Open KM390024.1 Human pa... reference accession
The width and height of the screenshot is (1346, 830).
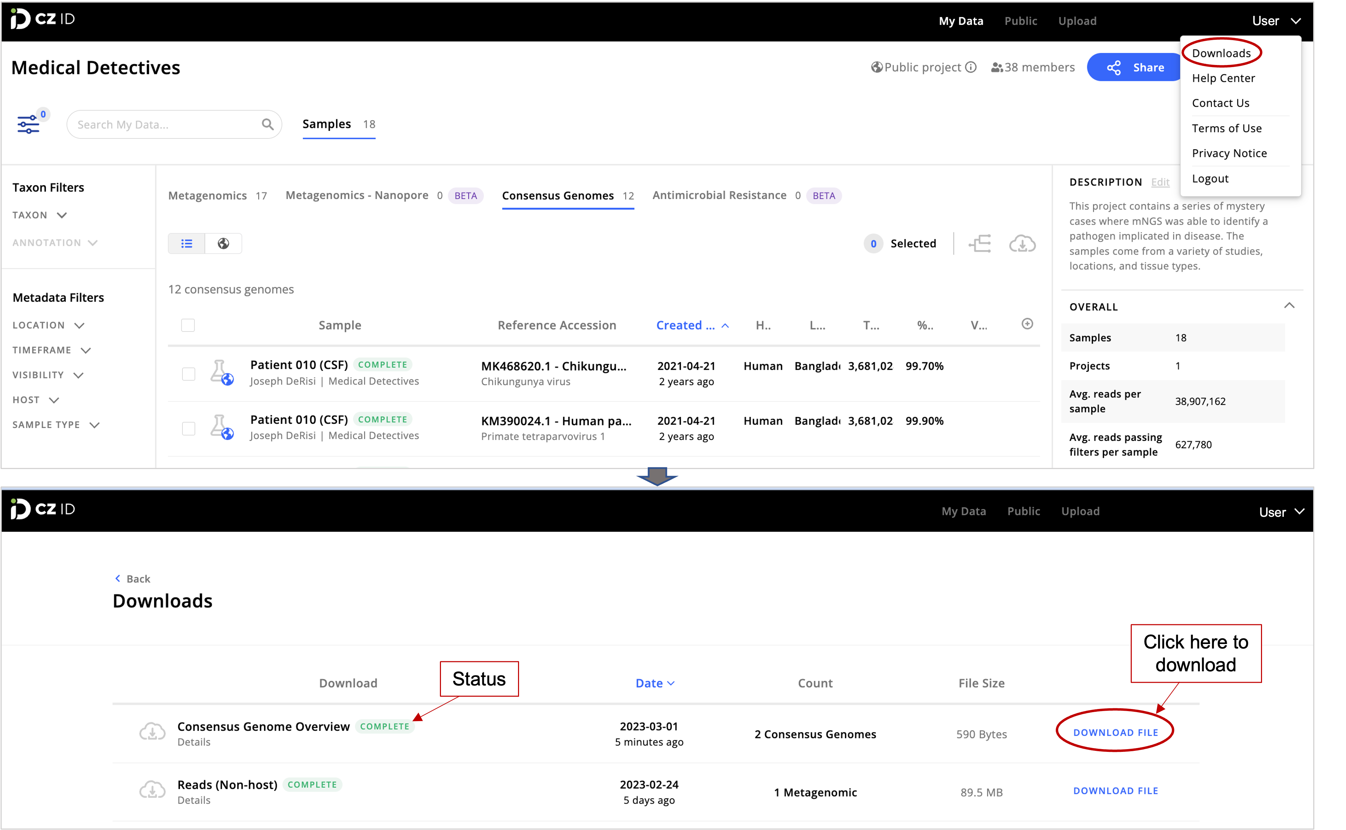coord(556,421)
